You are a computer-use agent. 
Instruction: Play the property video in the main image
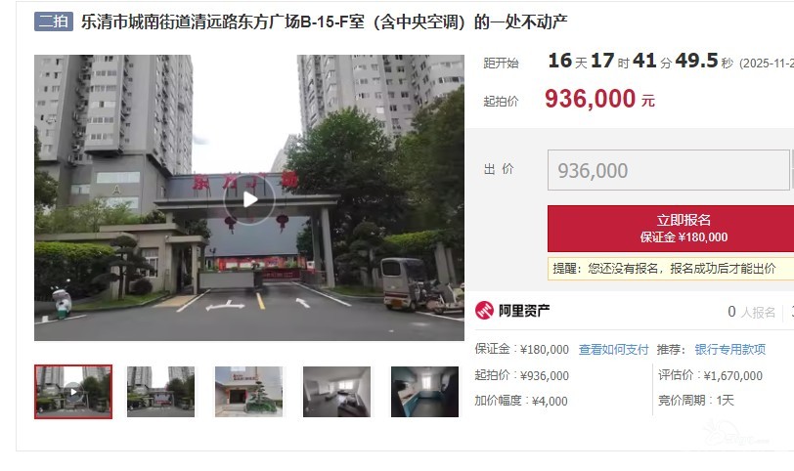coord(249,199)
